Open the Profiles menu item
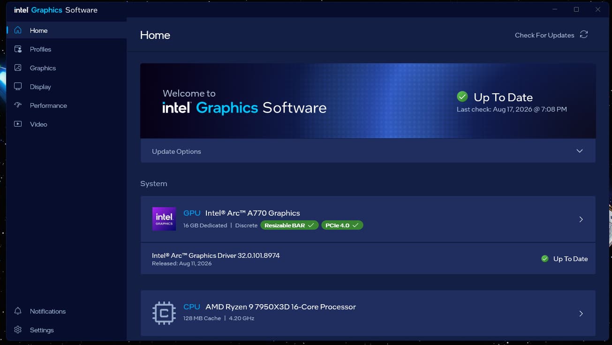The width and height of the screenshot is (612, 345). (x=67, y=49)
